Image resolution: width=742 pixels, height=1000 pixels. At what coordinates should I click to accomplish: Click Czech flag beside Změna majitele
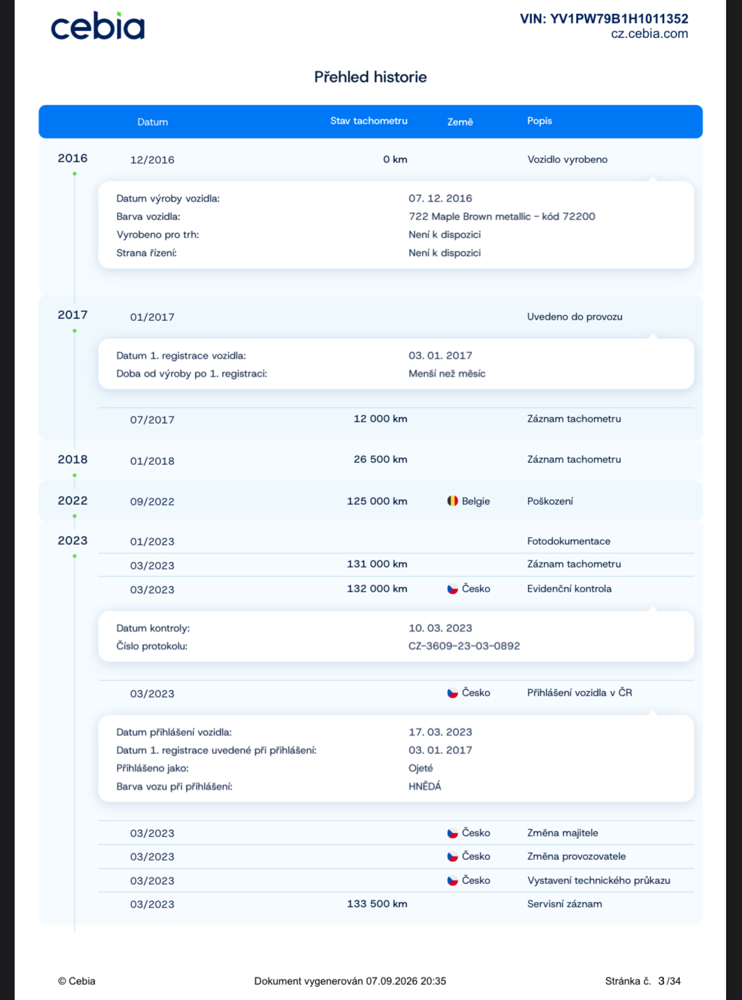click(453, 833)
